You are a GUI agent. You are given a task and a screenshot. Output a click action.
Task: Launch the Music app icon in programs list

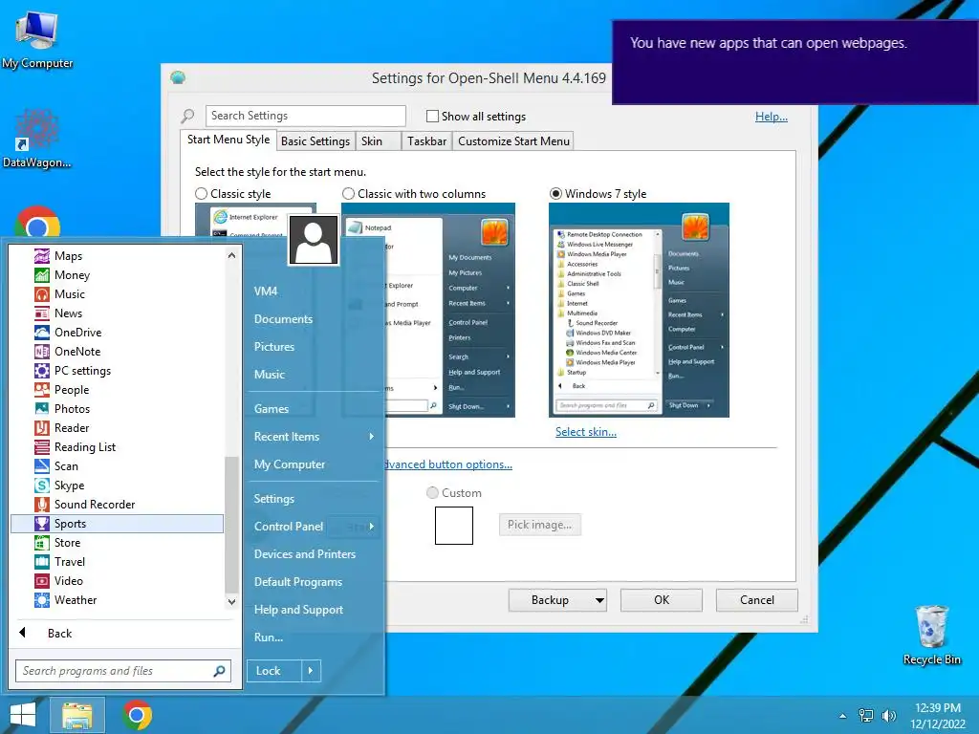point(42,294)
